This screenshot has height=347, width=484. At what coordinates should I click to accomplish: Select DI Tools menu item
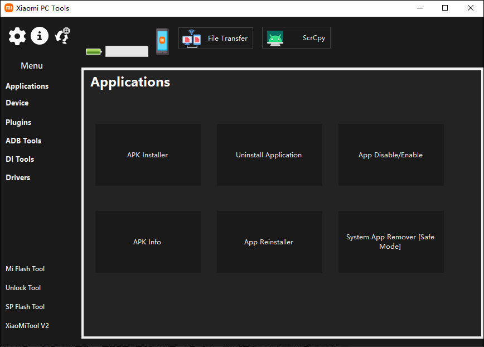pyautogui.click(x=20, y=159)
